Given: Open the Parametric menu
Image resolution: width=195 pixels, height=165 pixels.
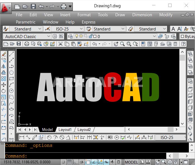Looking at the screenshot, I should pos(26,22).
